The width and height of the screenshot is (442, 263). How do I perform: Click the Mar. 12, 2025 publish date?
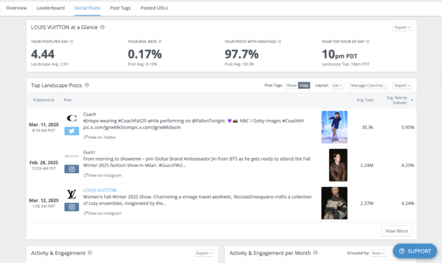(44, 200)
